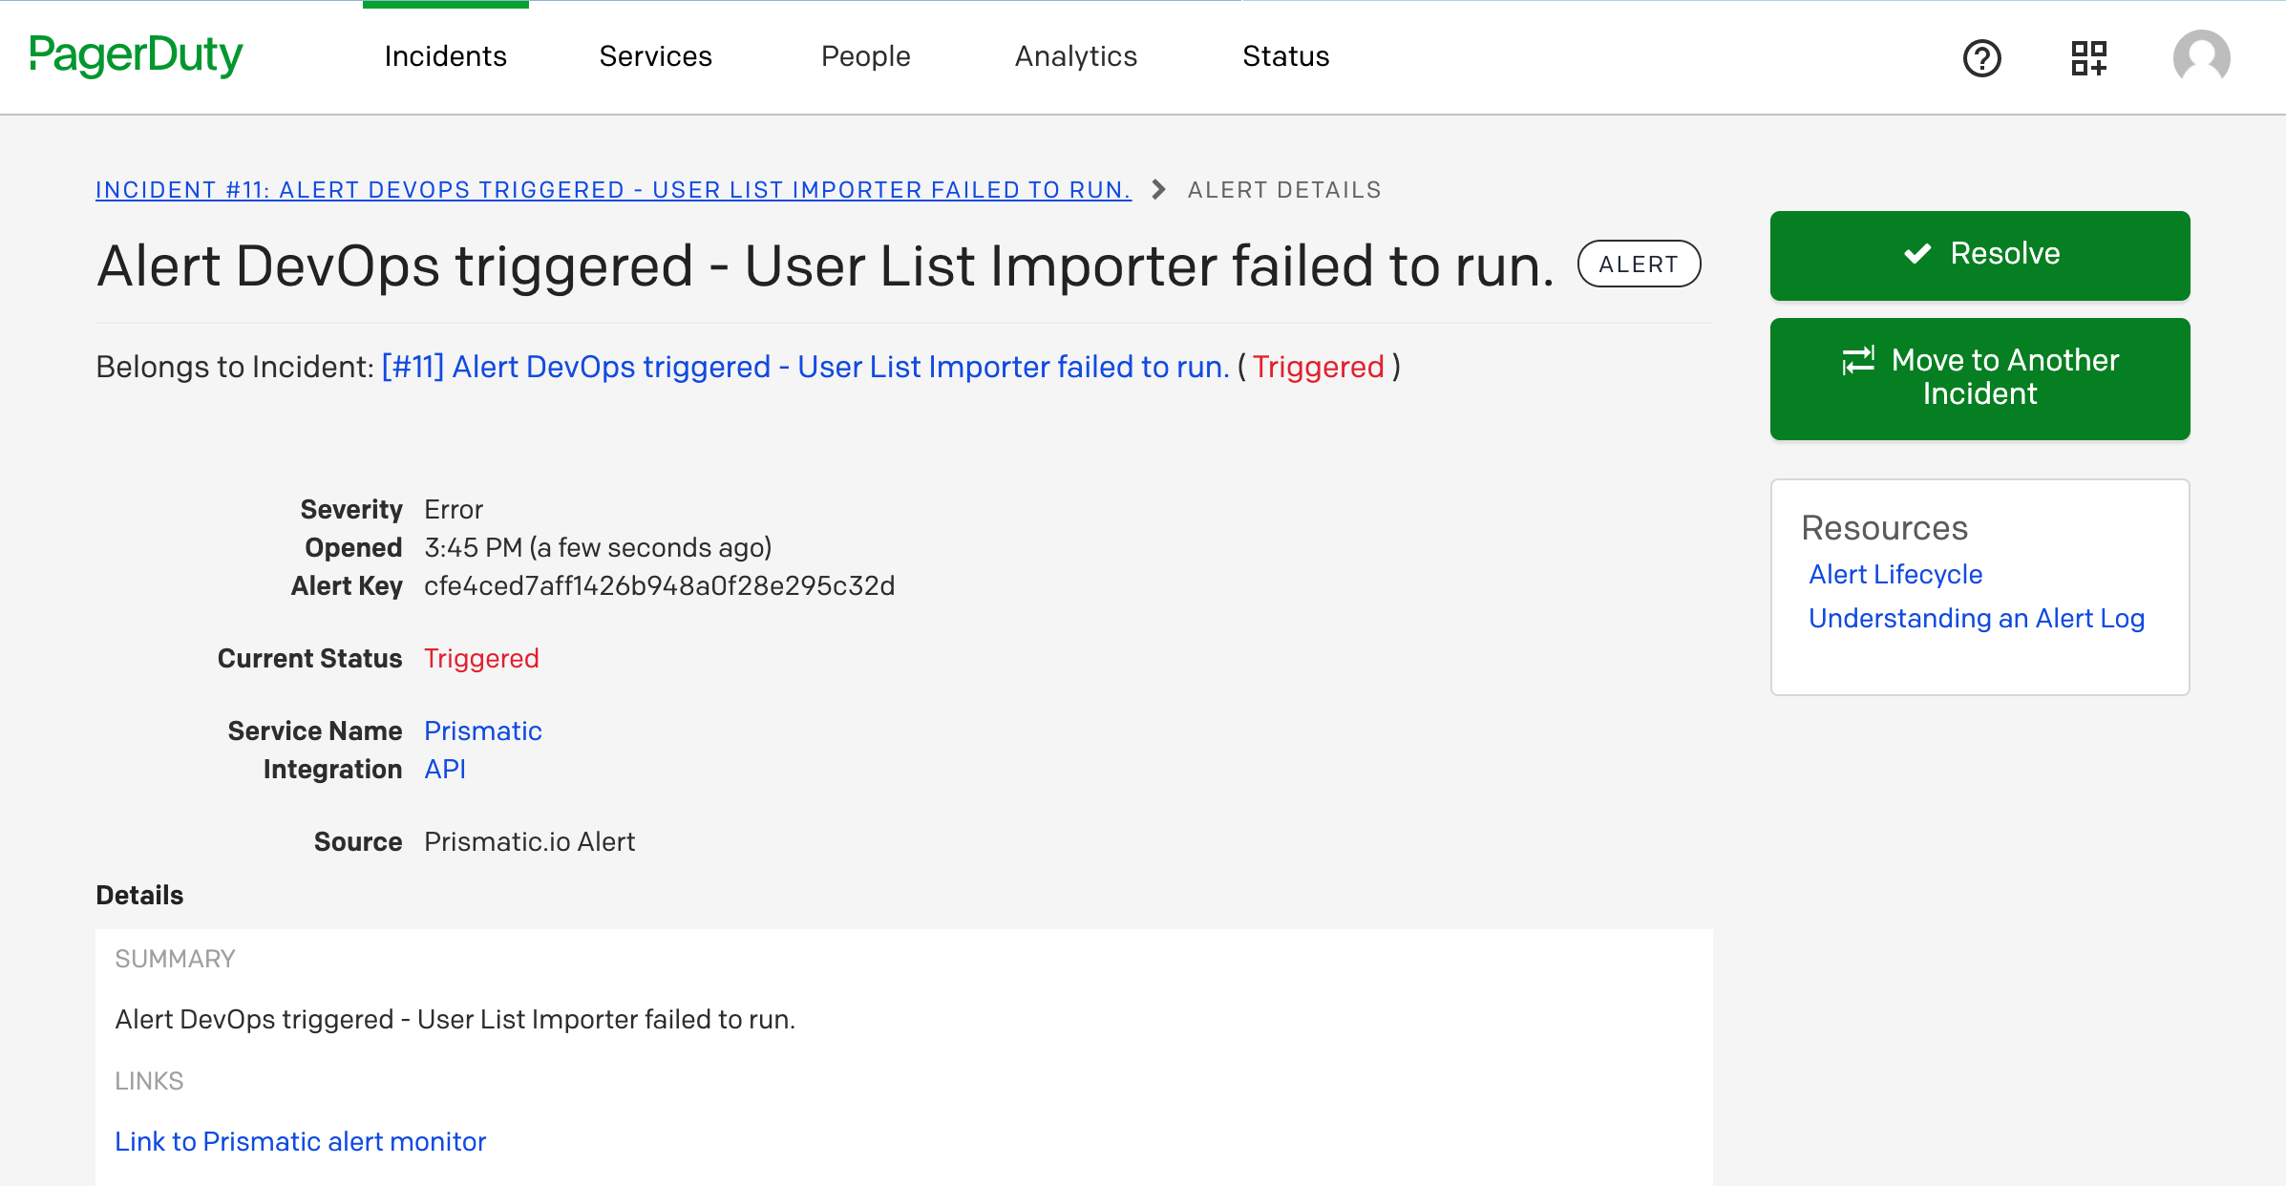Open the Alert Lifecycle resource link

coord(1894,573)
